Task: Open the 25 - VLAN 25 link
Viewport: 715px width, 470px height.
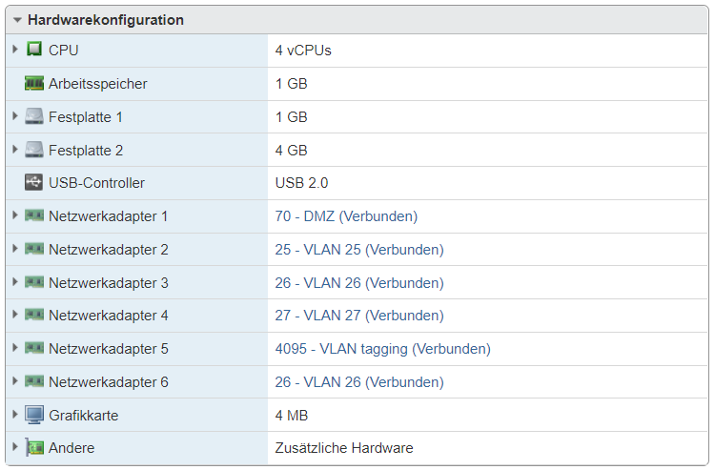Action: (359, 250)
